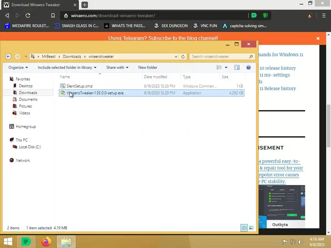Show the preview pane in Explorer
Screen dimensions: 331x248
tap(237, 67)
